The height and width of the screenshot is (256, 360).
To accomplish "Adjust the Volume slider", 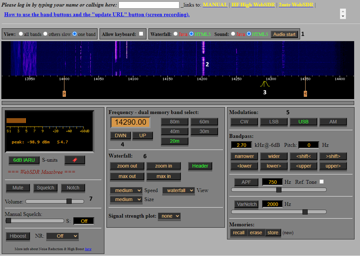I will pyautogui.click(x=69, y=202).
